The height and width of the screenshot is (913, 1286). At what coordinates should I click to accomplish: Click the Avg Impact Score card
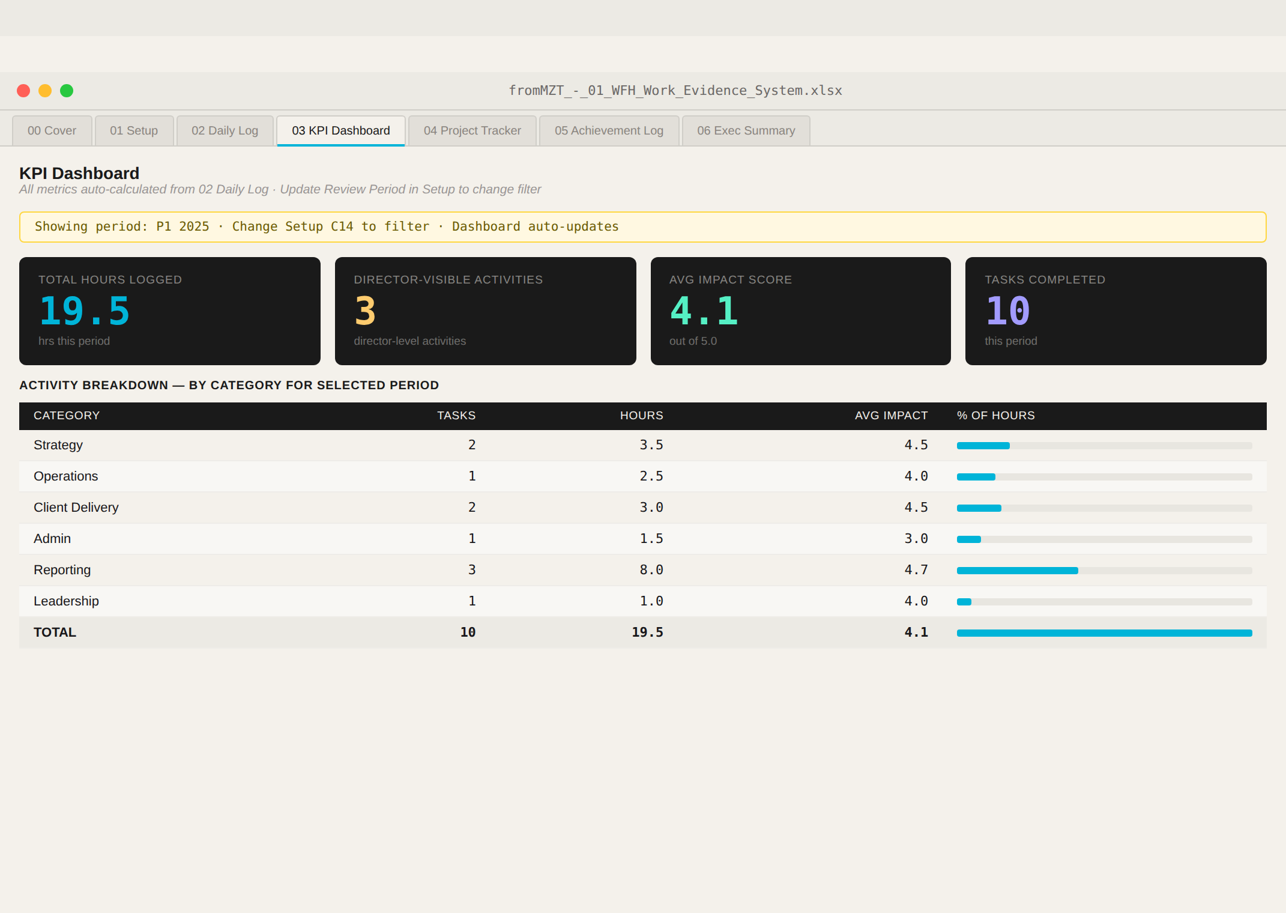tap(801, 311)
